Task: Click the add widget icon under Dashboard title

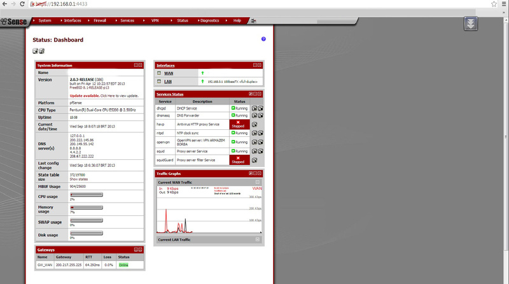Action: (35, 51)
